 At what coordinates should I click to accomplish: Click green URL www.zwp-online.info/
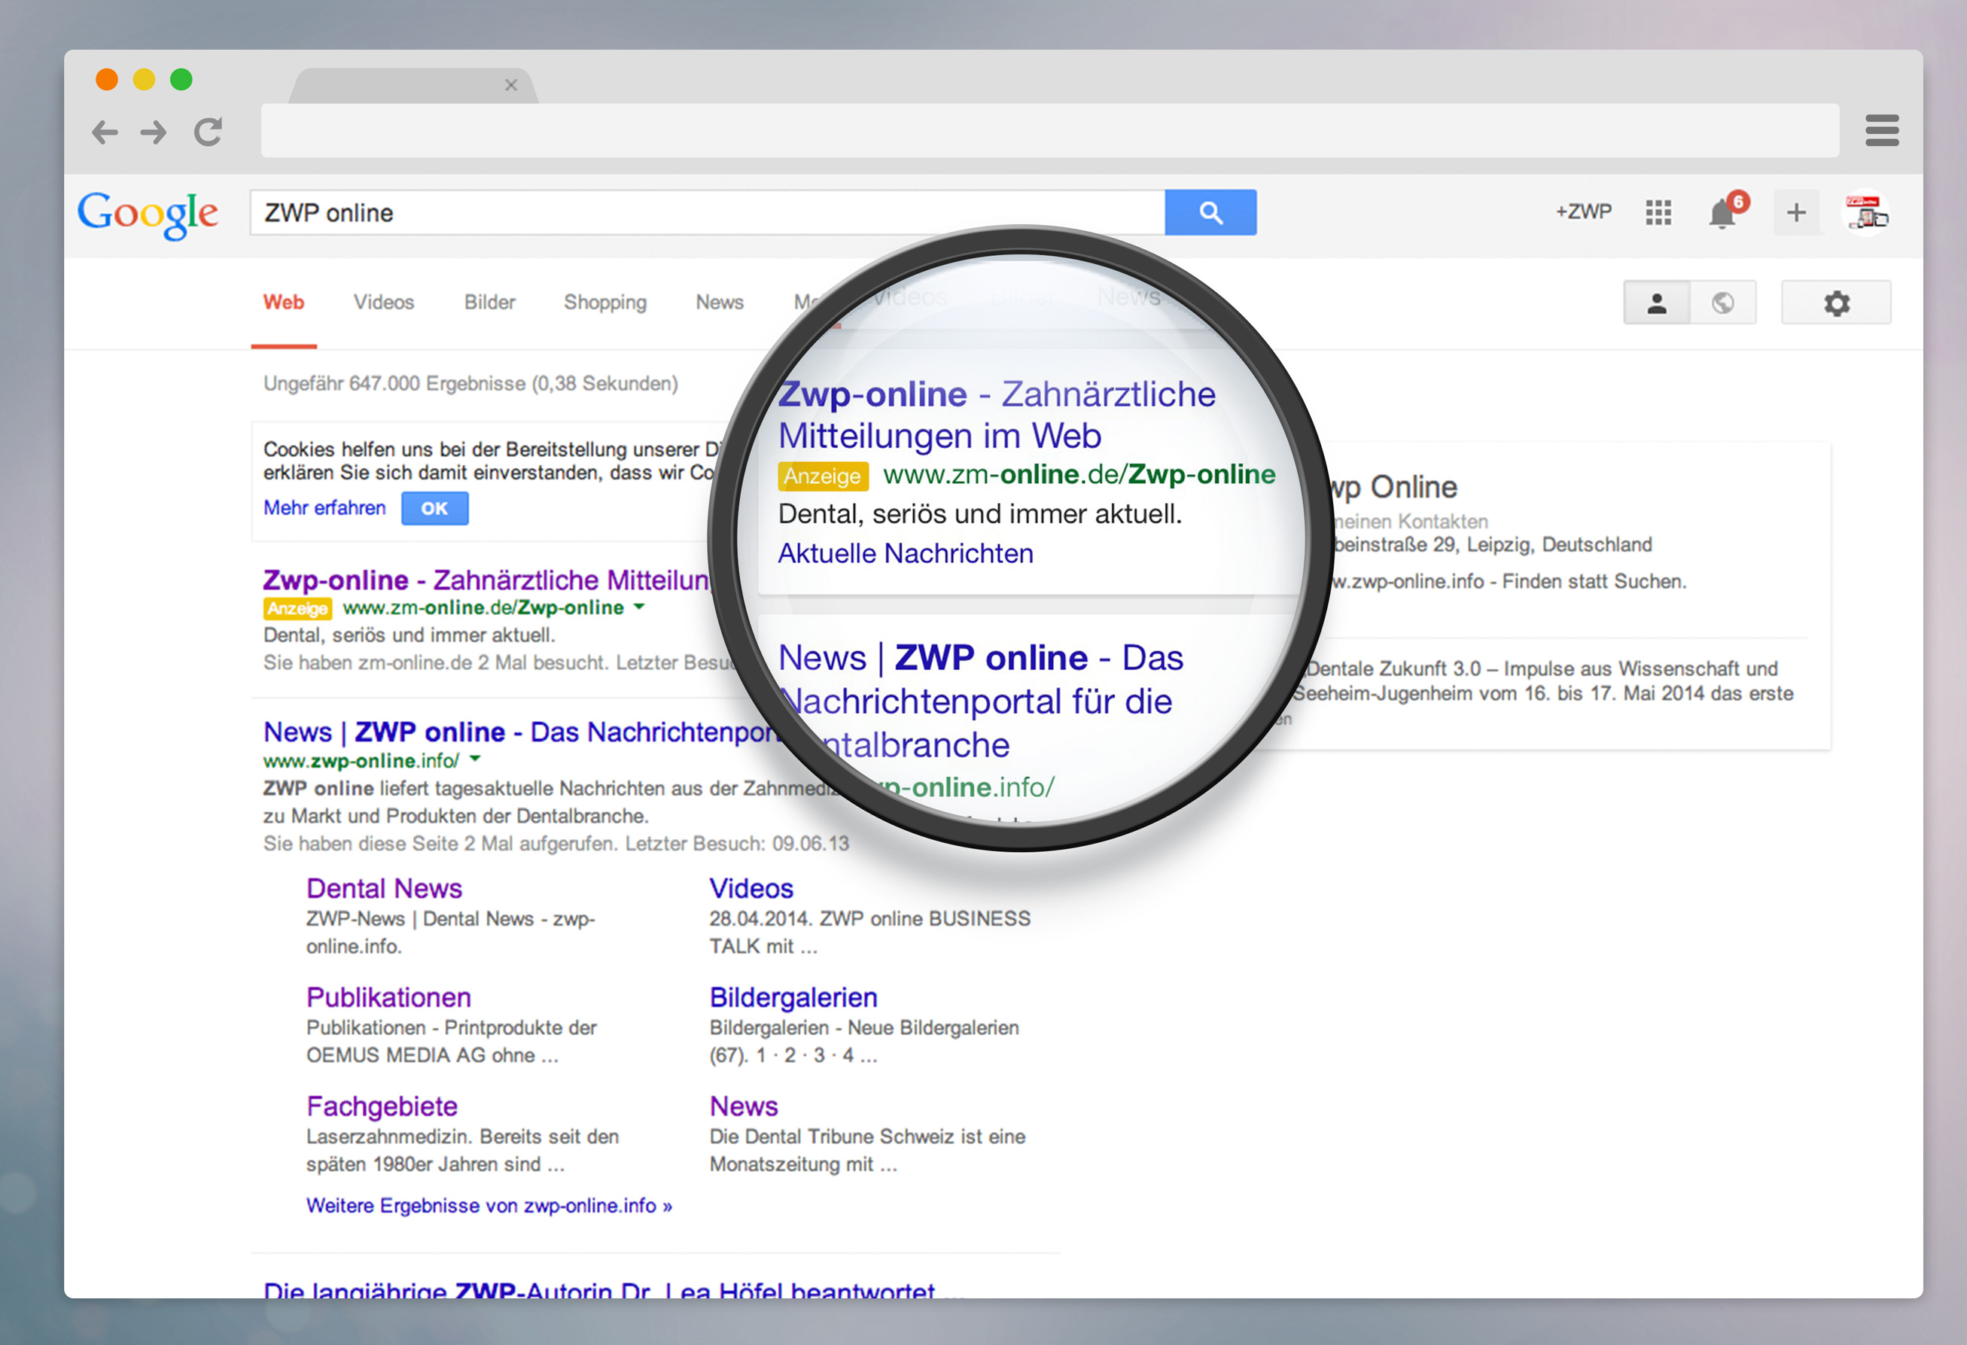coord(361,761)
